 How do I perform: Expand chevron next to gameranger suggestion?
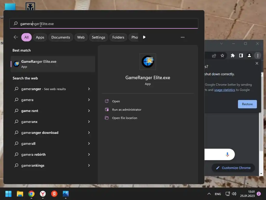89,89
